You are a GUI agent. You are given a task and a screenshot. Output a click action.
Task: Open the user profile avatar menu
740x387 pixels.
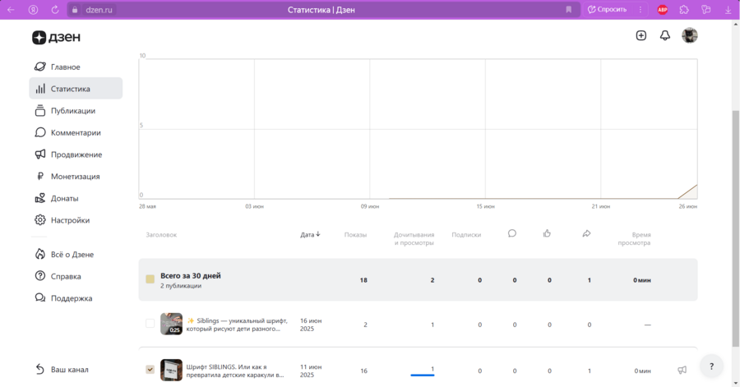(x=690, y=35)
